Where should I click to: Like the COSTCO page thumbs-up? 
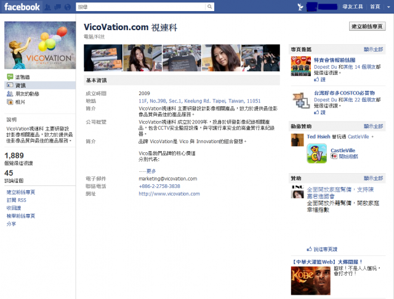(320, 112)
